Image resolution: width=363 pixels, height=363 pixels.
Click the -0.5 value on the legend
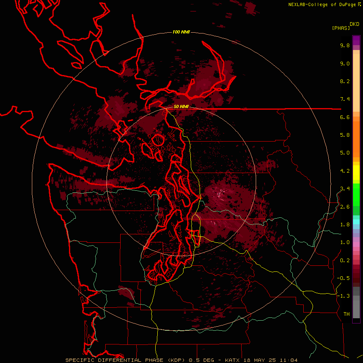pos(343,278)
